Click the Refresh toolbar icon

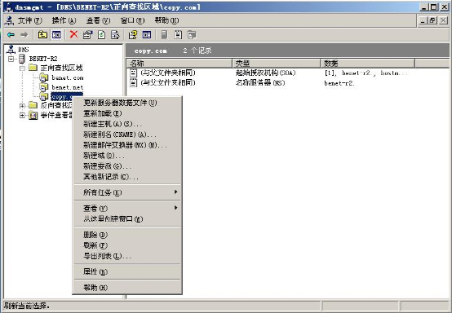(101, 35)
